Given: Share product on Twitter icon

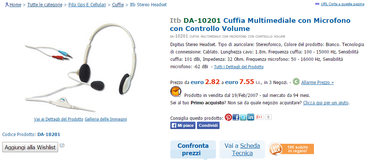Looking at the screenshot, I should [x=243, y=117].
